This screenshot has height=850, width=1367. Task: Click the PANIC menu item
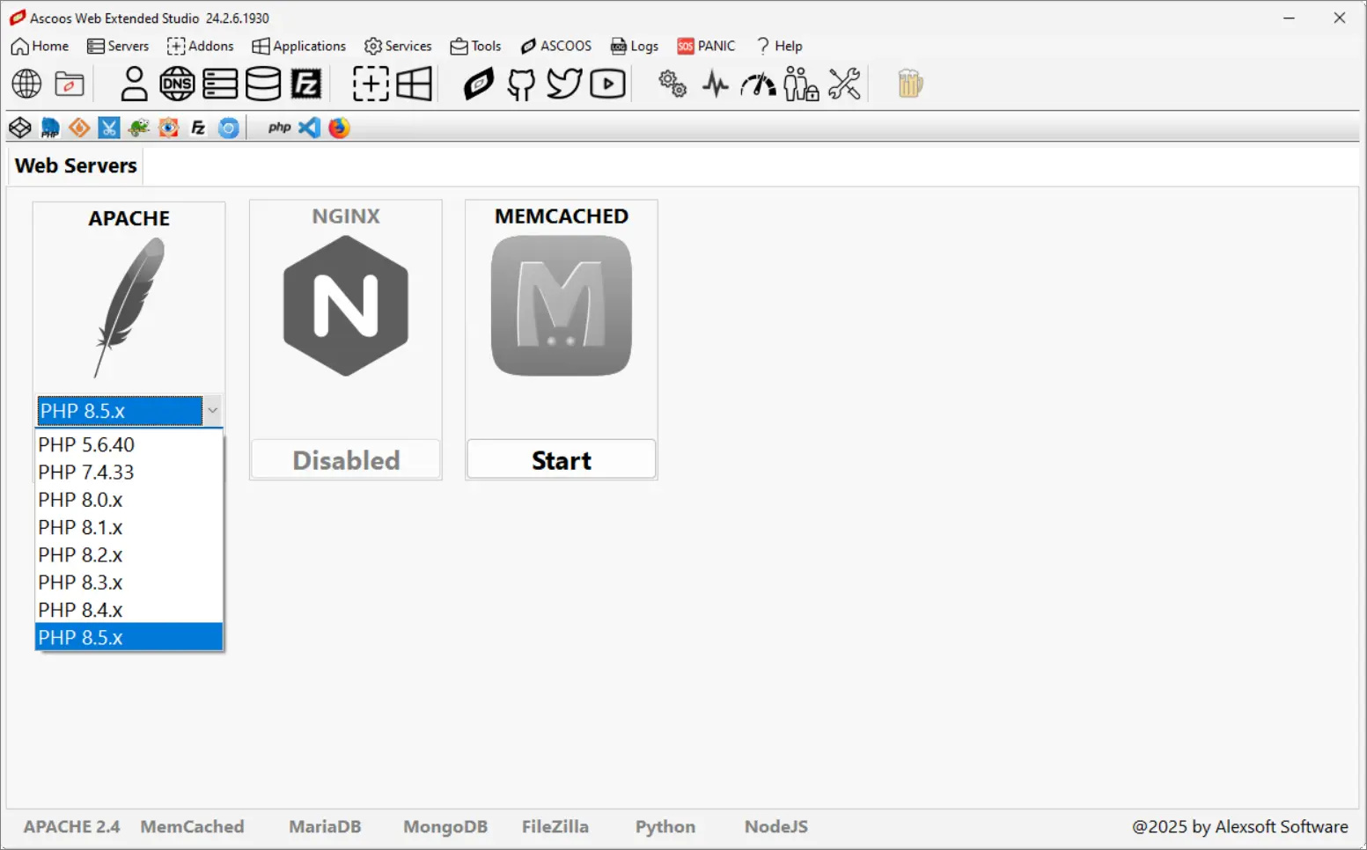click(x=706, y=46)
